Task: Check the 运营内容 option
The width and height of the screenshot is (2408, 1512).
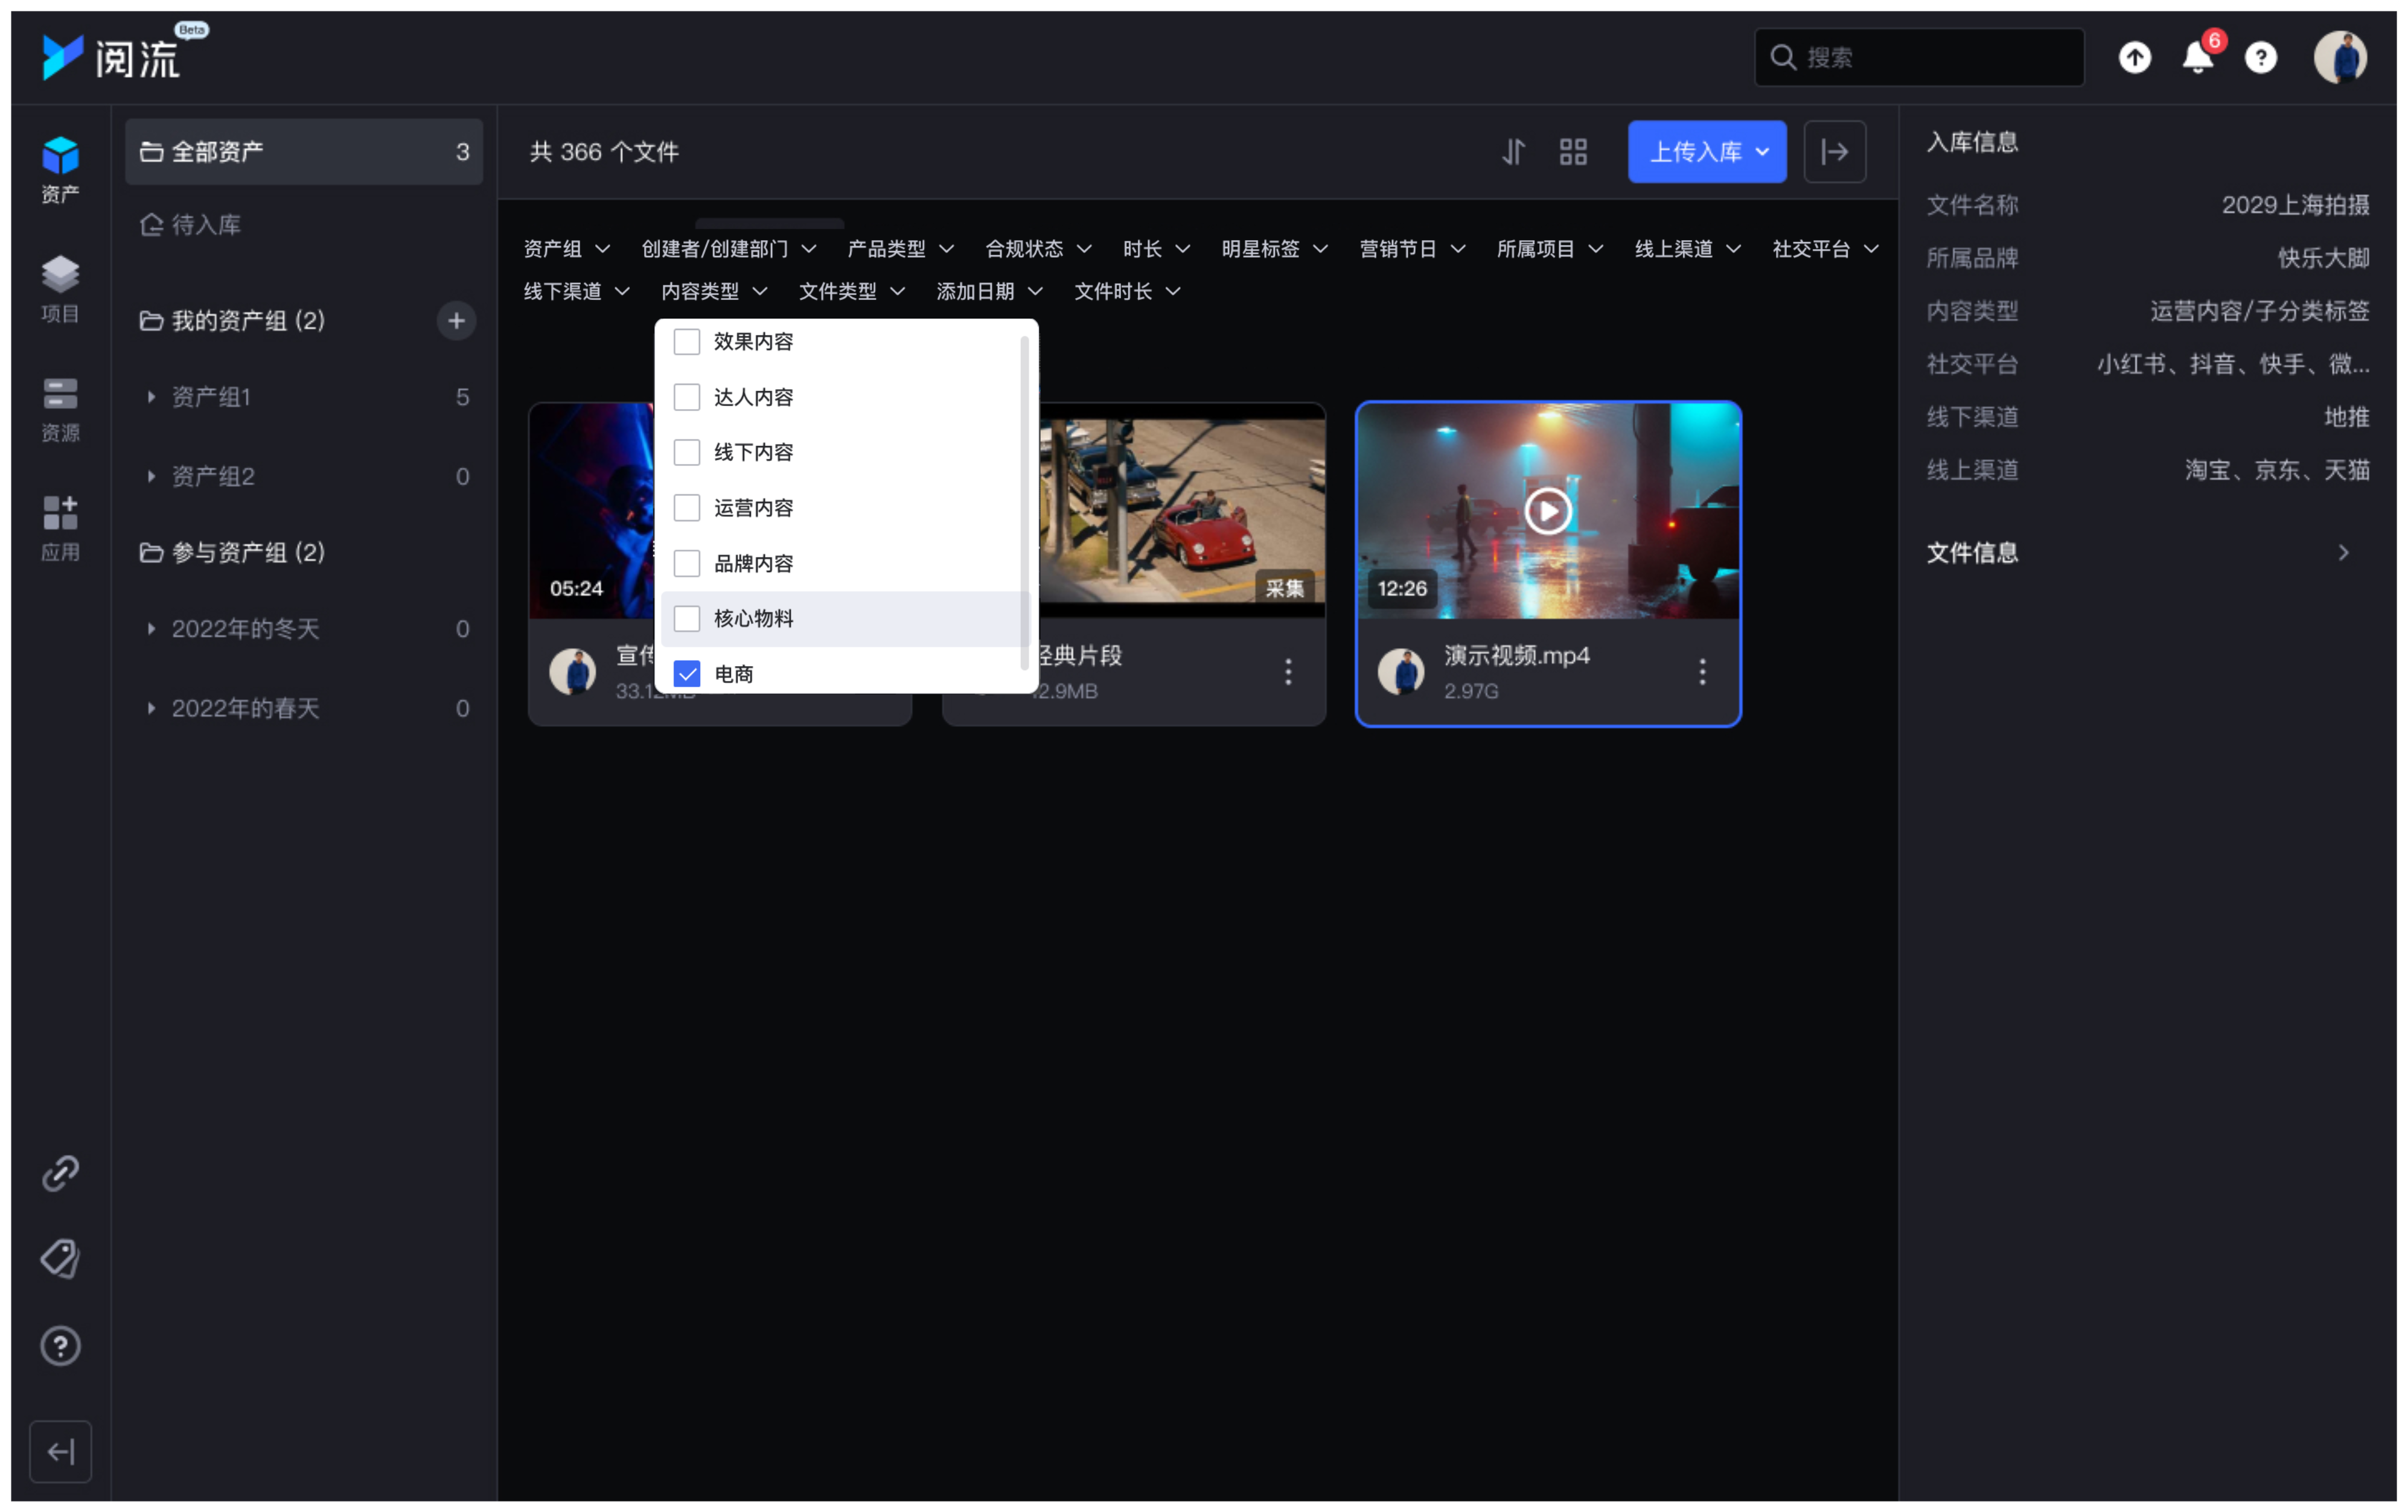Action: [687, 507]
